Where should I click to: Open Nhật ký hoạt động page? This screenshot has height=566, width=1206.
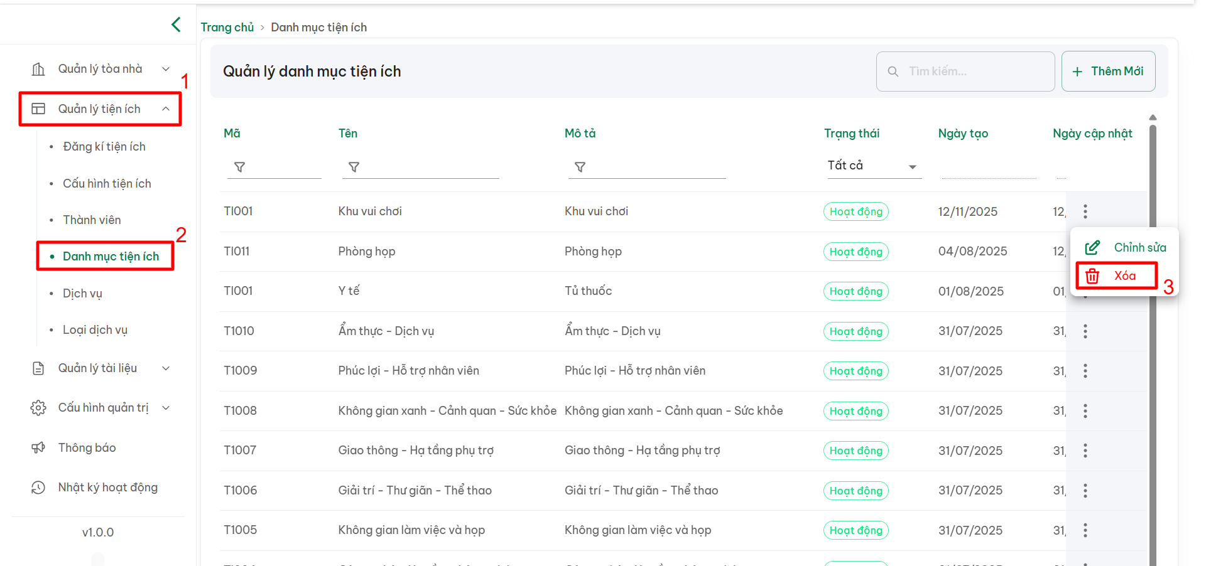coord(107,488)
